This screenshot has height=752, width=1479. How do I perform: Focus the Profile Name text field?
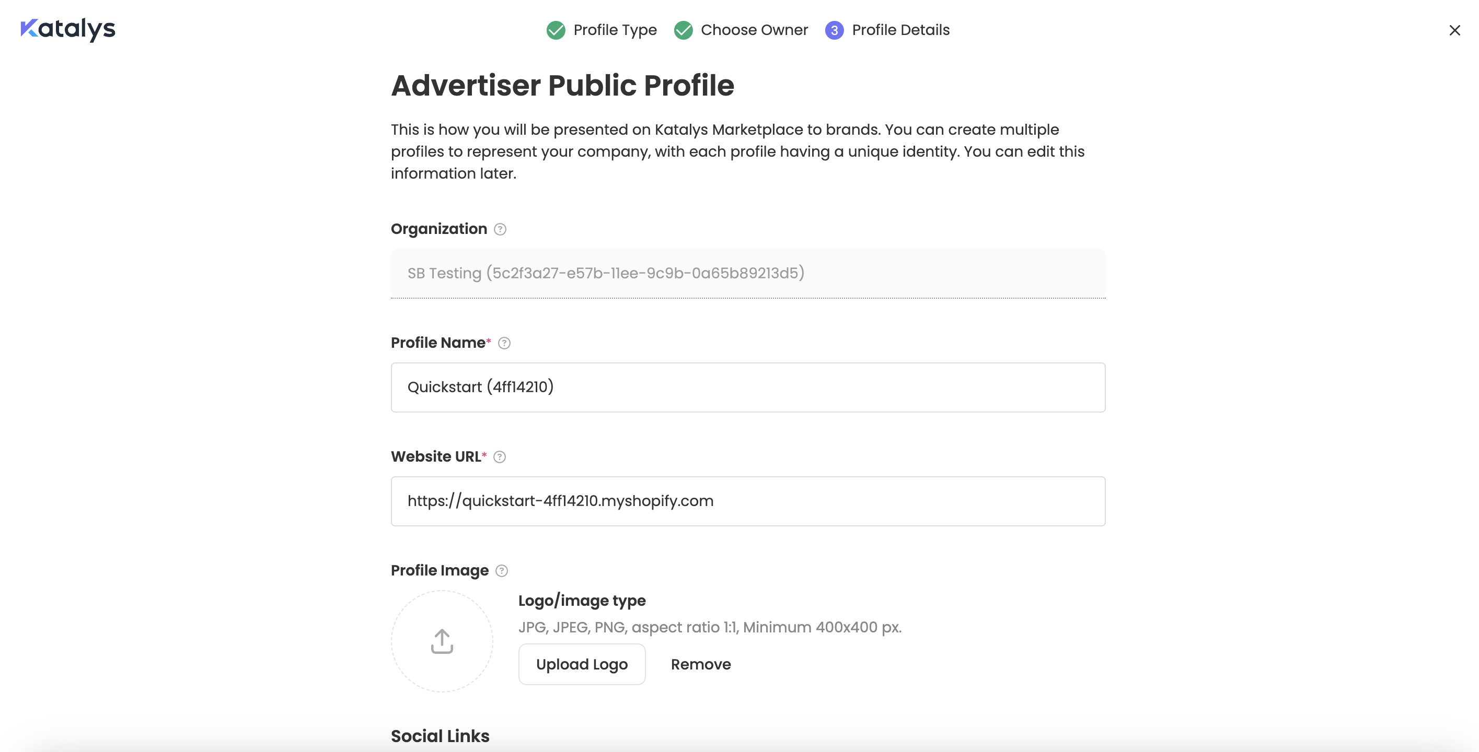pyautogui.click(x=747, y=387)
